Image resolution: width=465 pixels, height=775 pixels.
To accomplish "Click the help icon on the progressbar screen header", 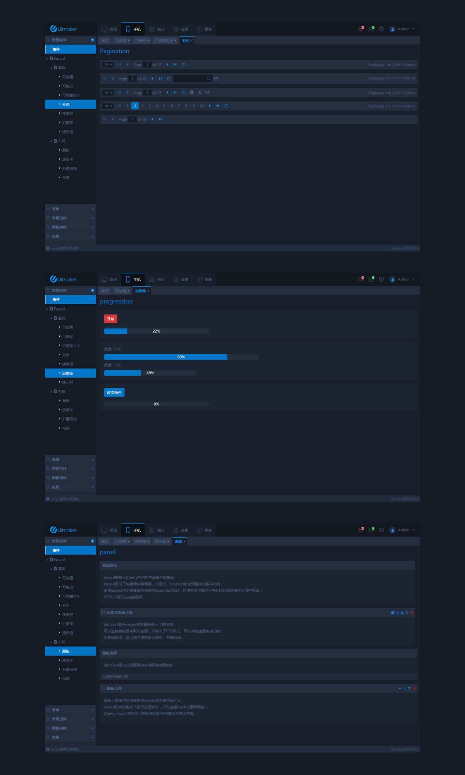I will 381,279.
